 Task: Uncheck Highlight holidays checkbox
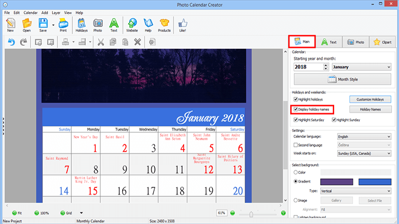coord(296,100)
